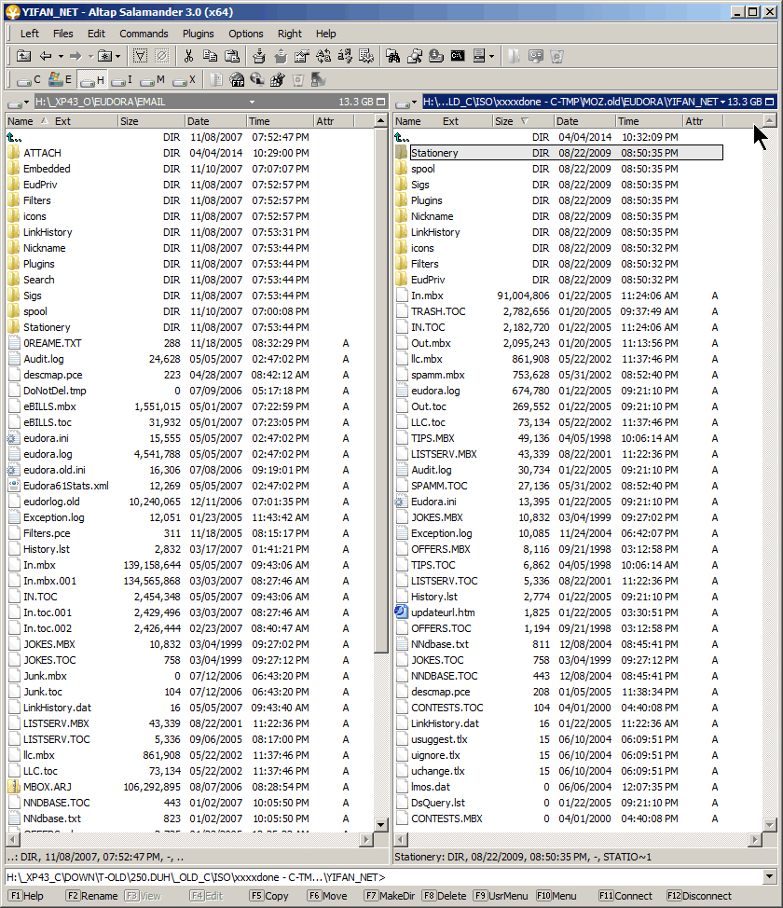Screen dimensions: 783x908
Task: Click right panel horizontal scroll right arrow
Action: (x=755, y=839)
